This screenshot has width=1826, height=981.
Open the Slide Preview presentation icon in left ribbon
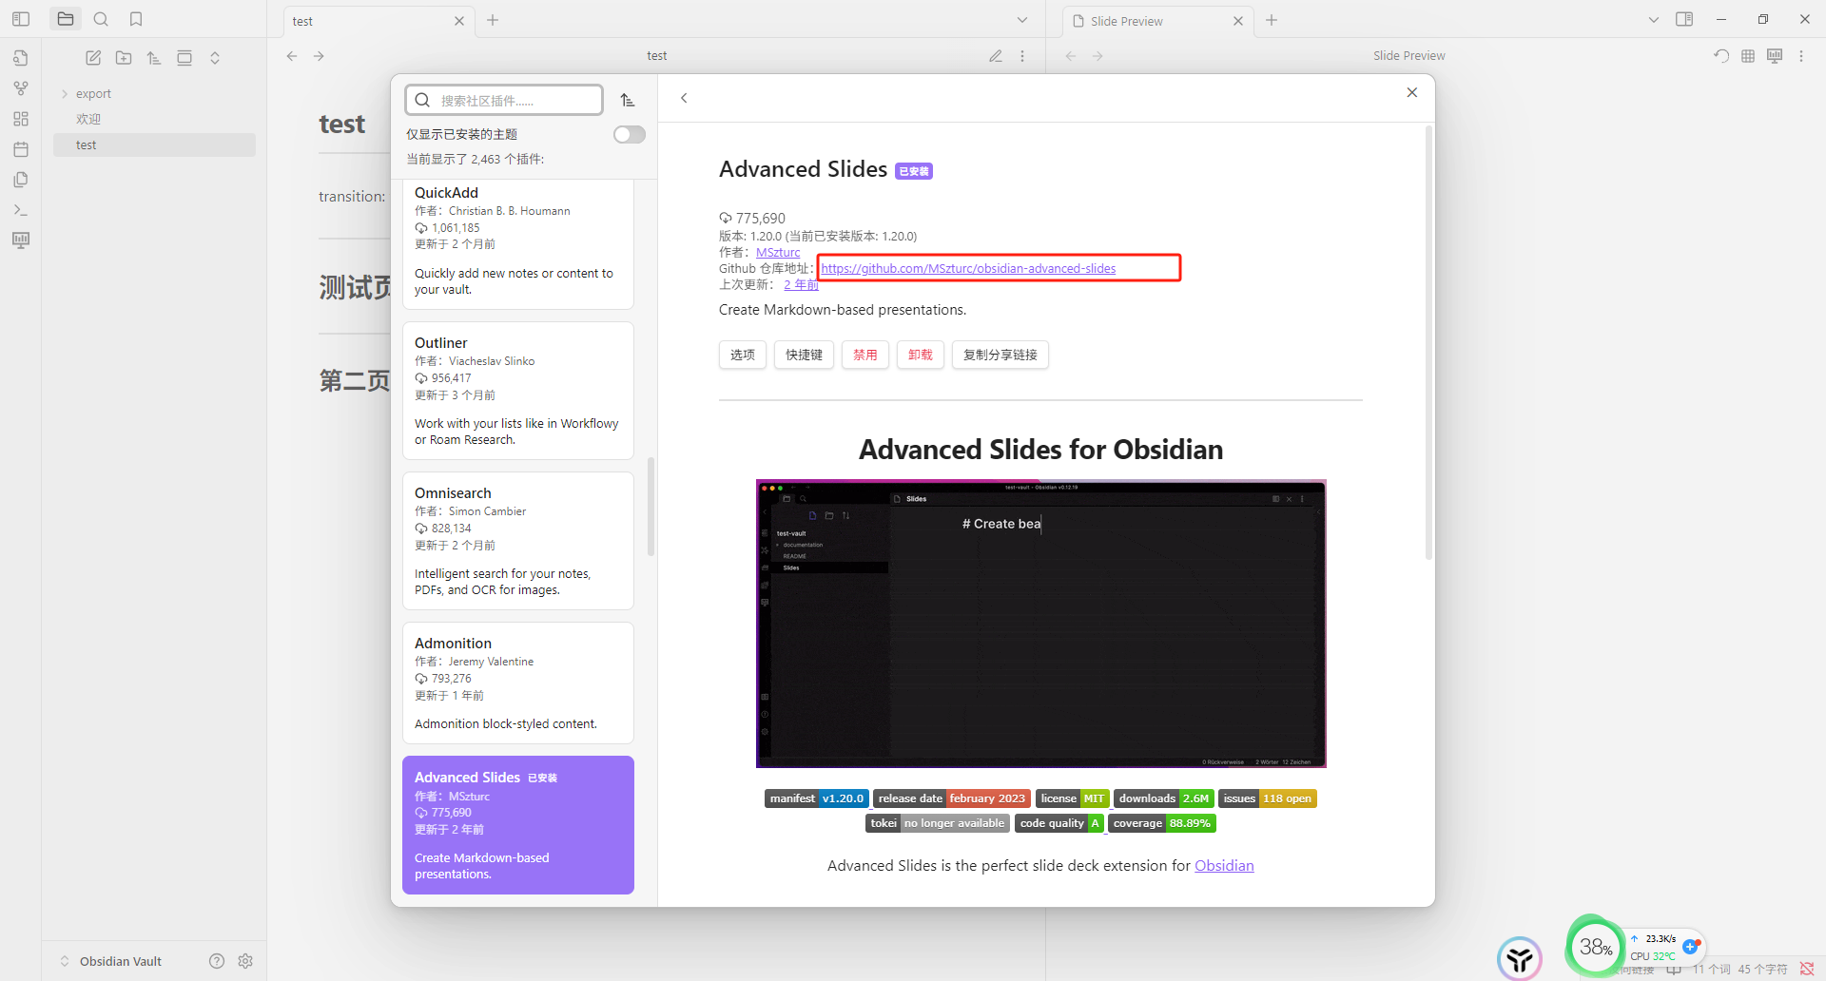pyautogui.click(x=21, y=240)
